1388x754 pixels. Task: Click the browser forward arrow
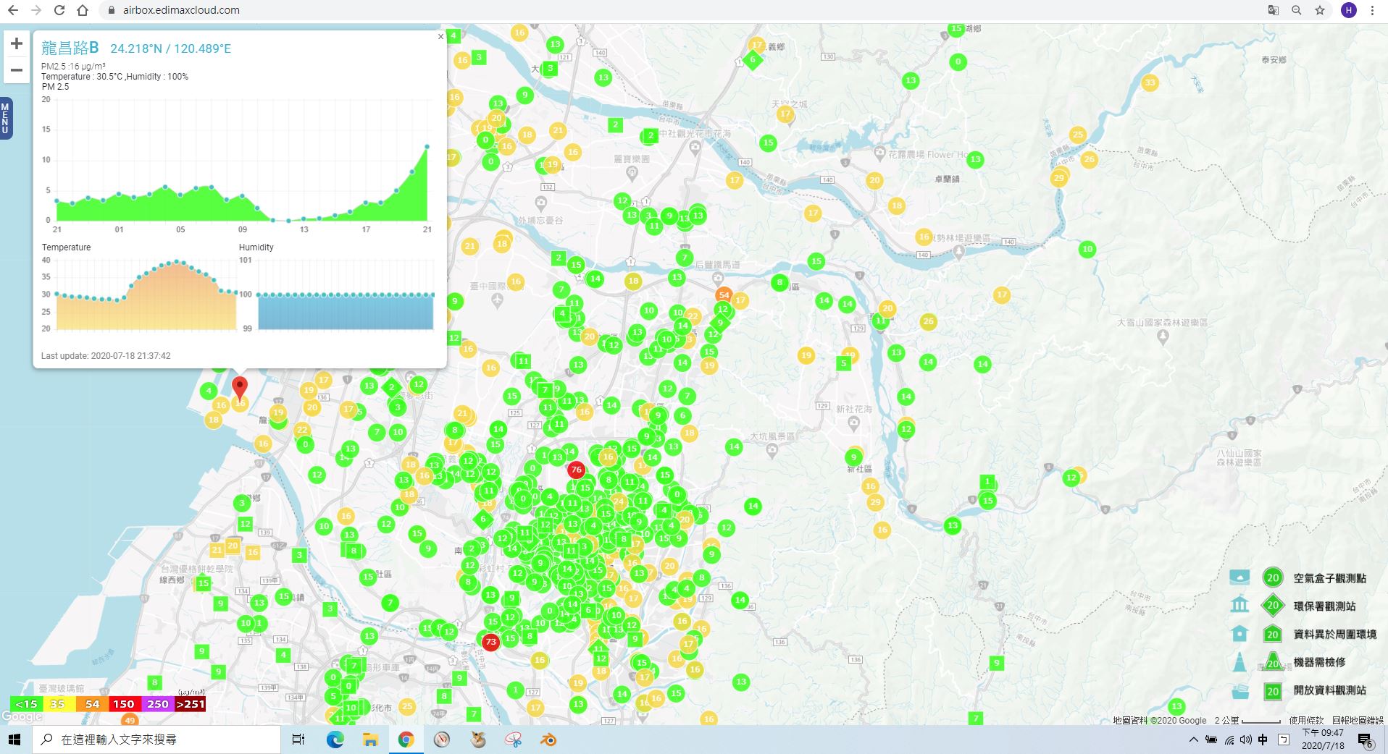[36, 10]
